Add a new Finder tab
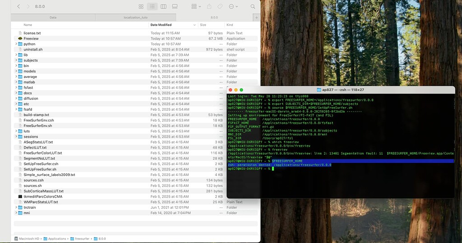Viewport: 462px width, 243px height. [256, 18]
